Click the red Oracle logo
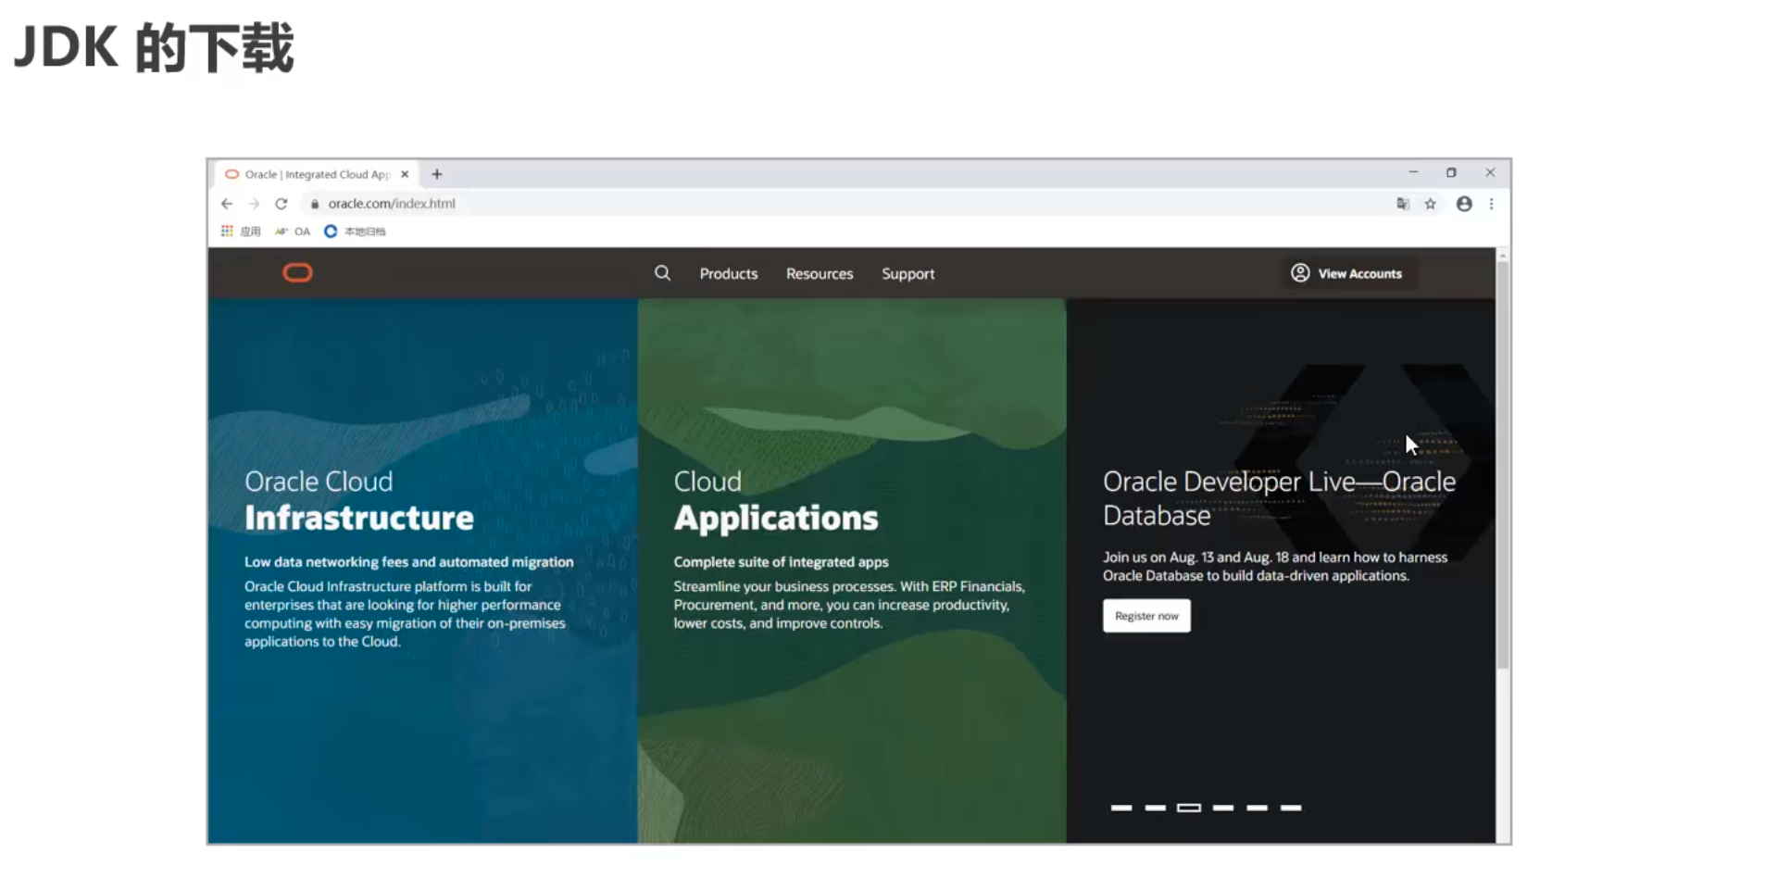The height and width of the screenshot is (890, 1765). pyautogui.click(x=297, y=273)
